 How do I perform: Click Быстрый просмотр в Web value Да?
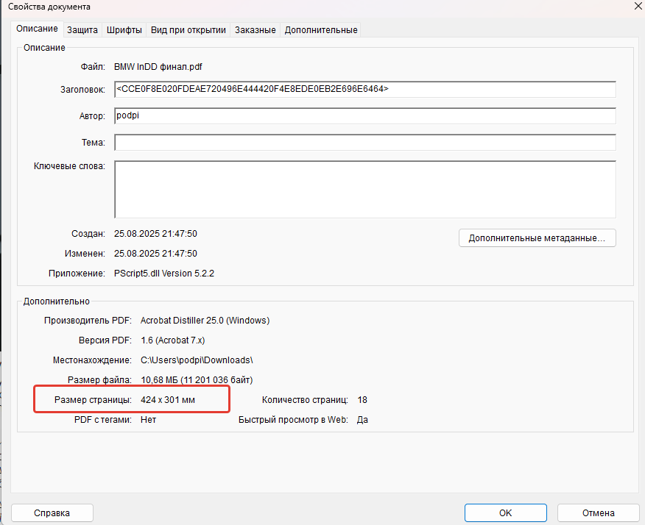tap(362, 420)
